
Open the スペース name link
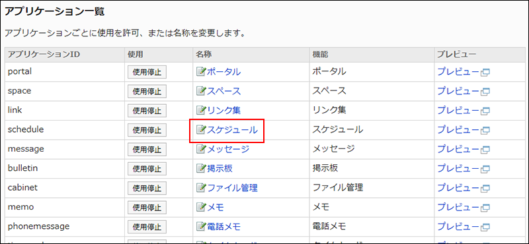[224, 91]
